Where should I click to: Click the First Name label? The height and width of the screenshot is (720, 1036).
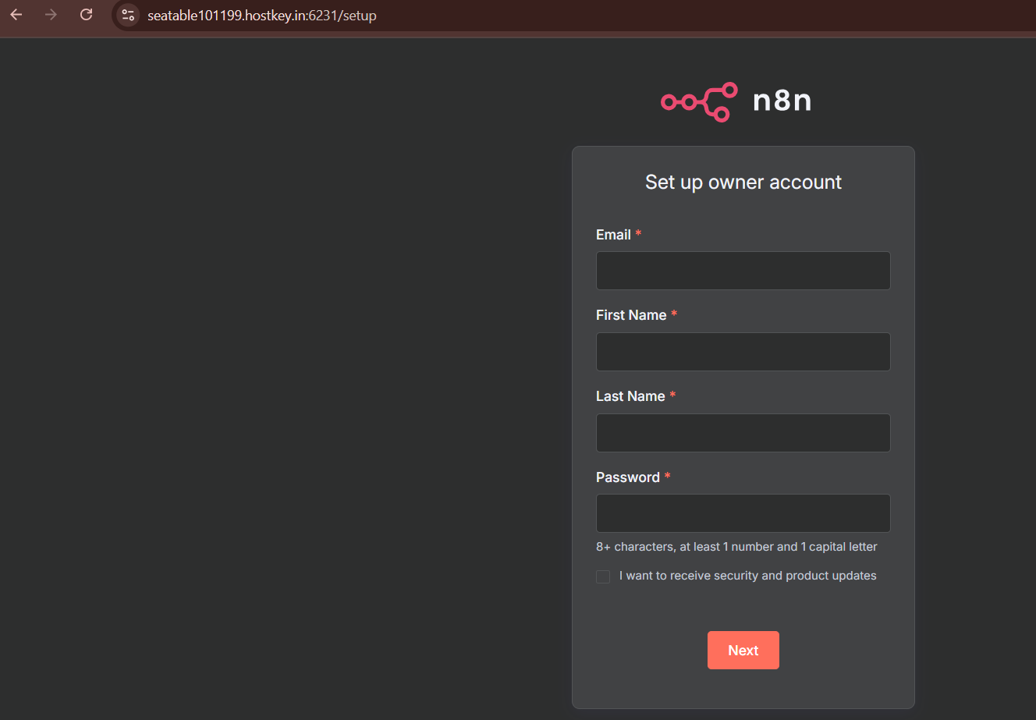tap(631, 315)
